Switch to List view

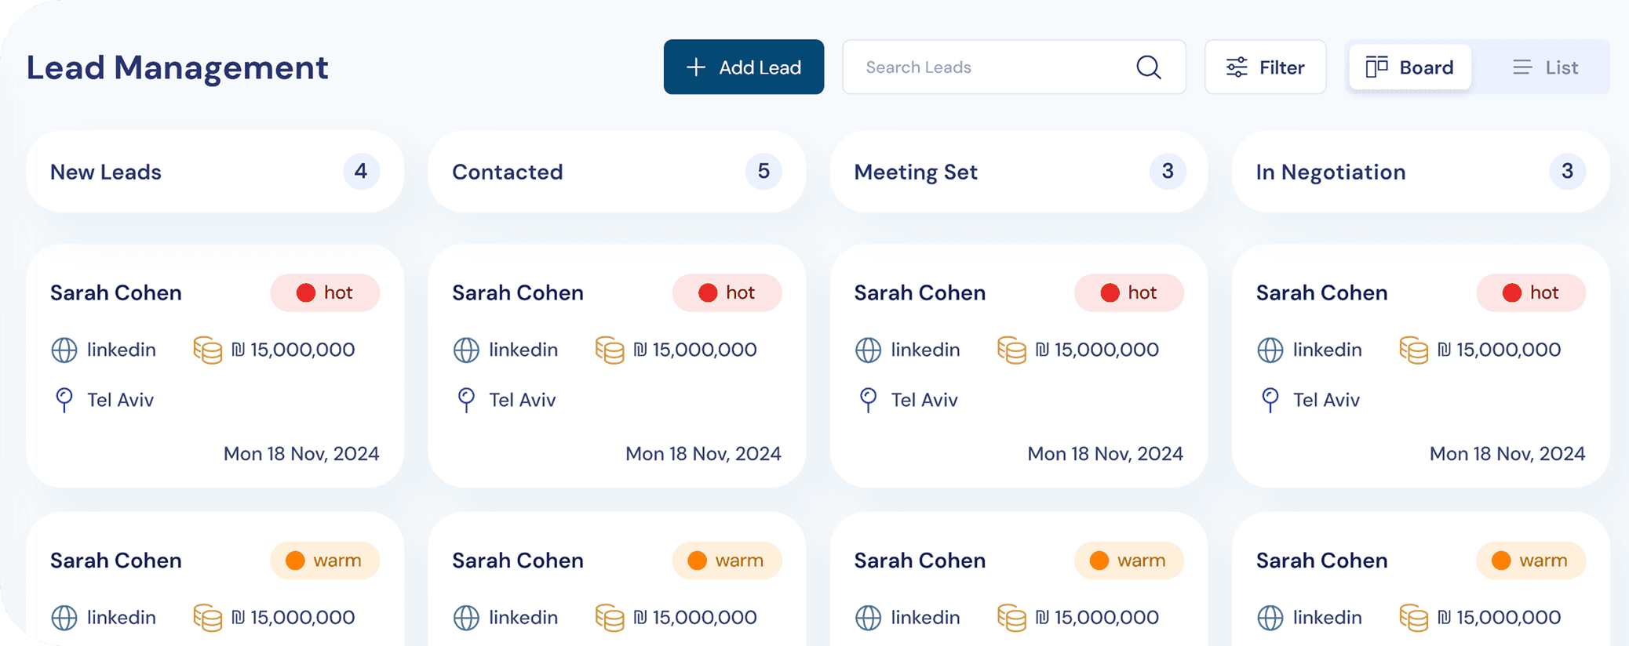(1544, 67)
